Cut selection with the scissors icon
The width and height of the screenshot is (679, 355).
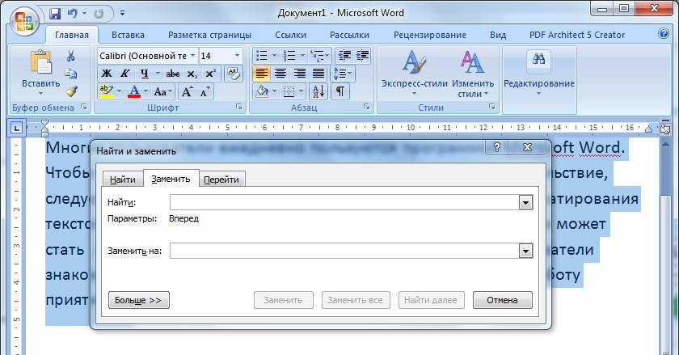click(71, 56)
